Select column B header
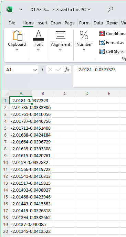The height and width of the screenshot is (237, 126). pyautogui.click(x=43, y=94)
